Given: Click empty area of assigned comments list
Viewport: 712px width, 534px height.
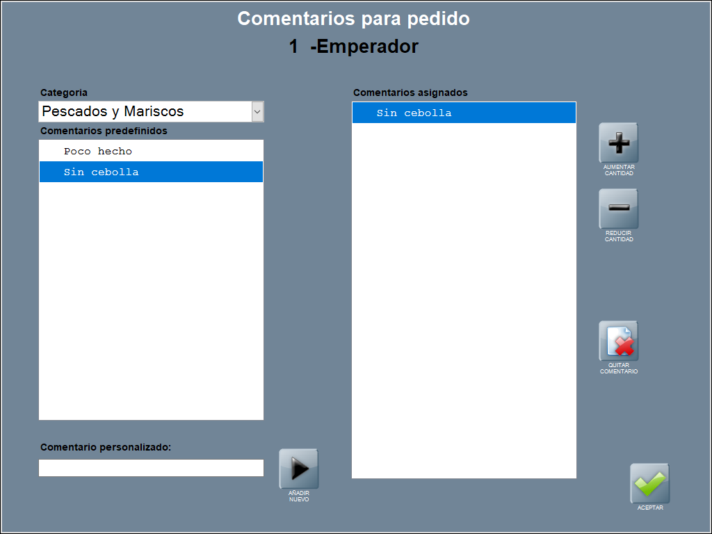Looking at the screenshot, I should point(464,299).
